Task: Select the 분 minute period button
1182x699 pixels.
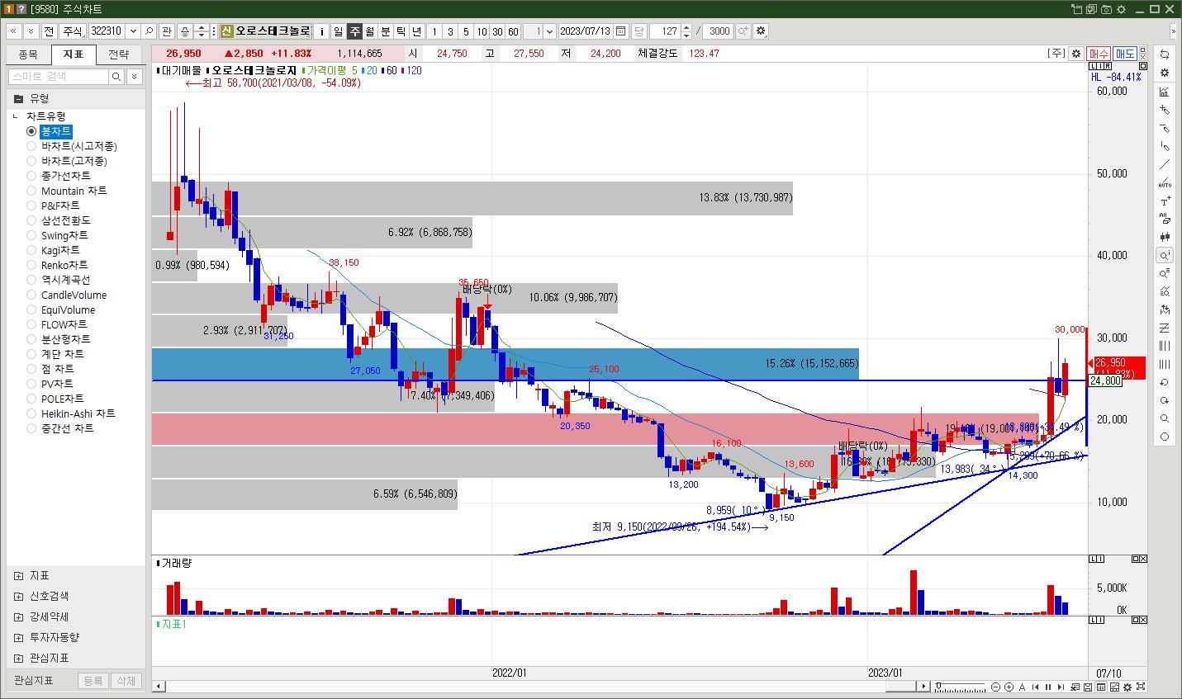Action: click(385, 31)
